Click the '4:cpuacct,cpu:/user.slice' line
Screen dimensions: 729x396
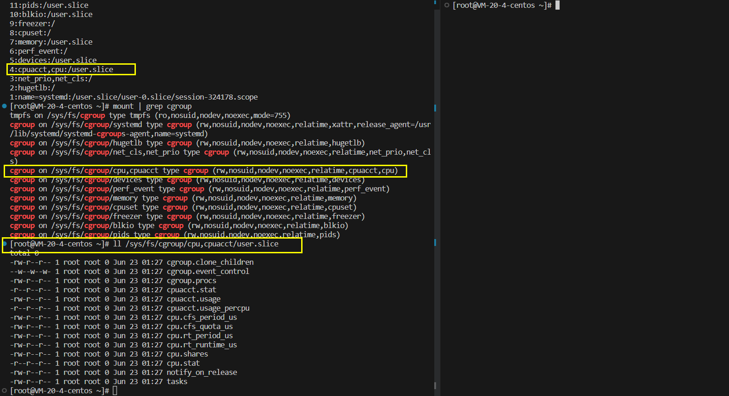62,69
